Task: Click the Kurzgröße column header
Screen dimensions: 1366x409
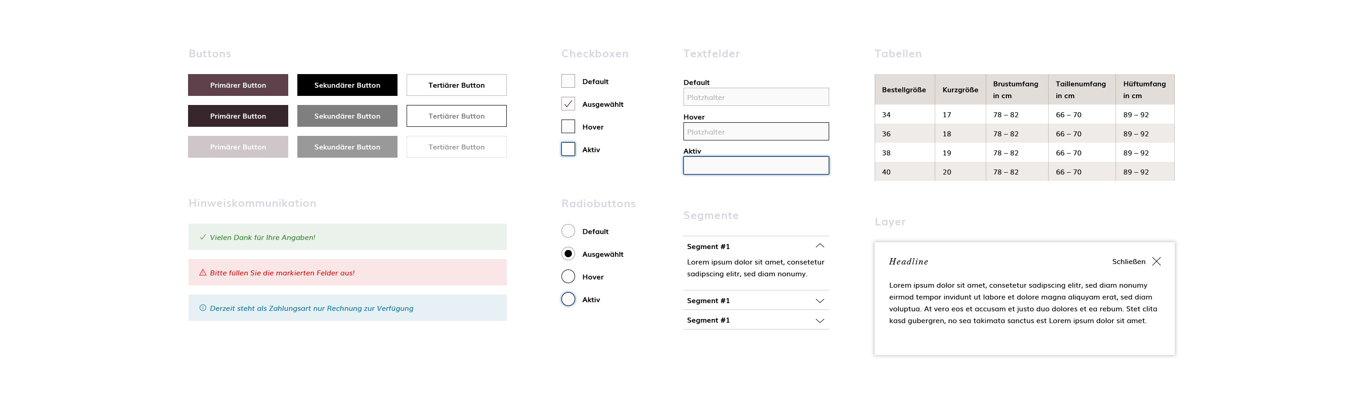Action: point(960,90)
